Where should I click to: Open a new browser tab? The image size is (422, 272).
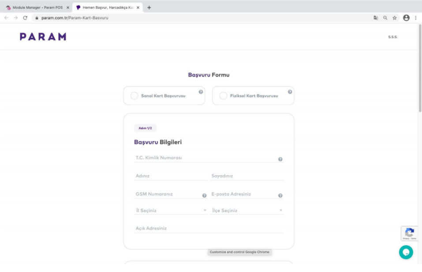pyautogui.click(x=149, y=7)
